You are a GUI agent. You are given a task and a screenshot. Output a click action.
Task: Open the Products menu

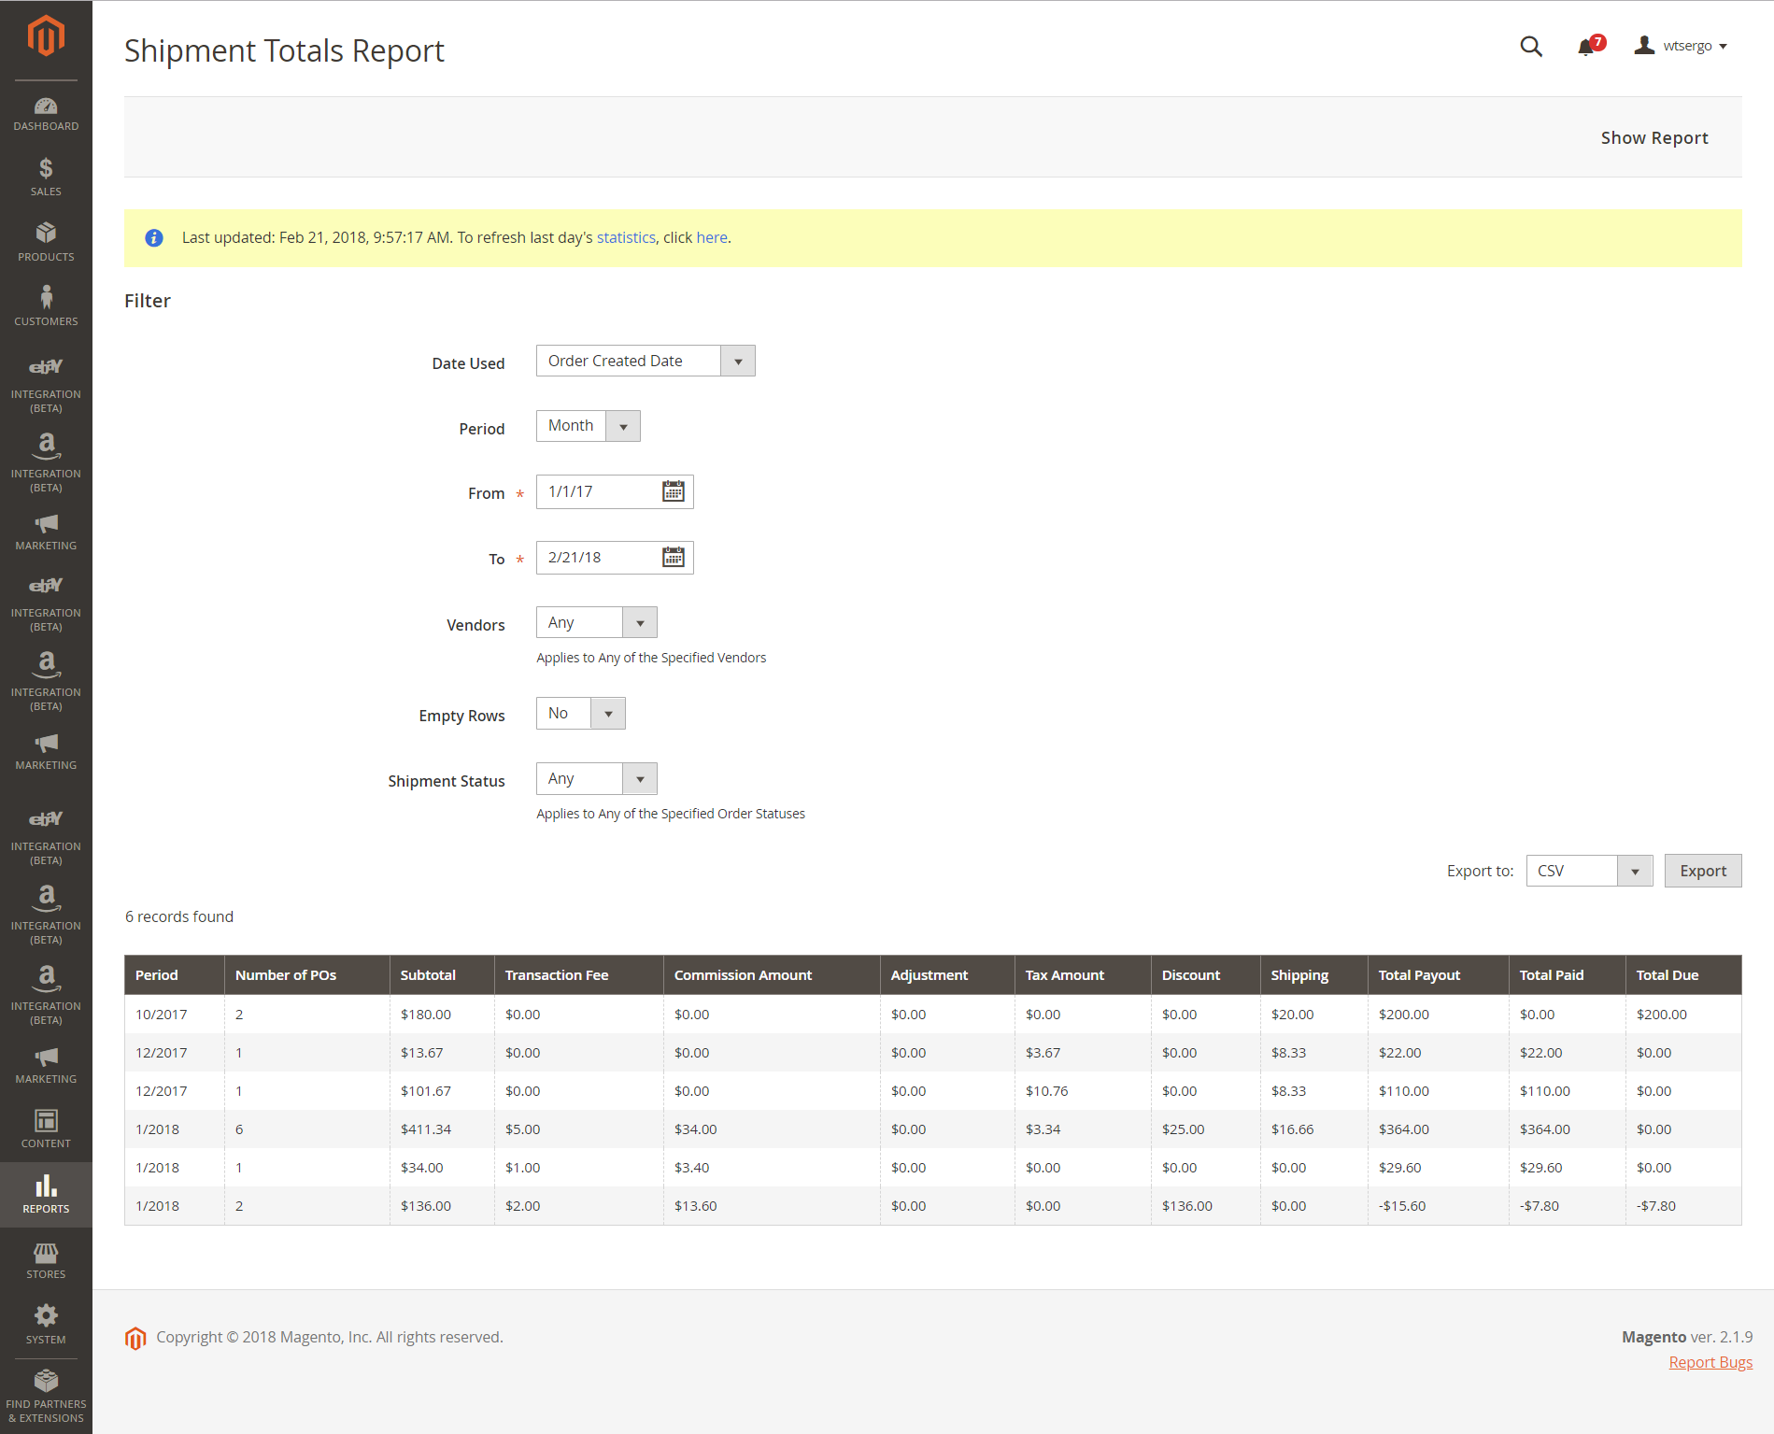tap(46, 242)
